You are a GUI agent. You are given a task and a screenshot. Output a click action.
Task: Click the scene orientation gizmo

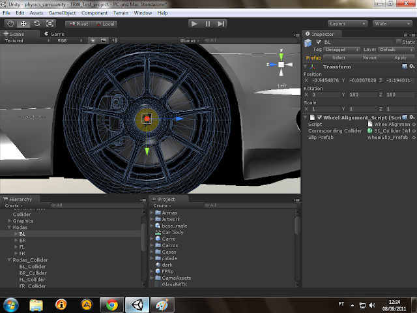pos(281,65)
